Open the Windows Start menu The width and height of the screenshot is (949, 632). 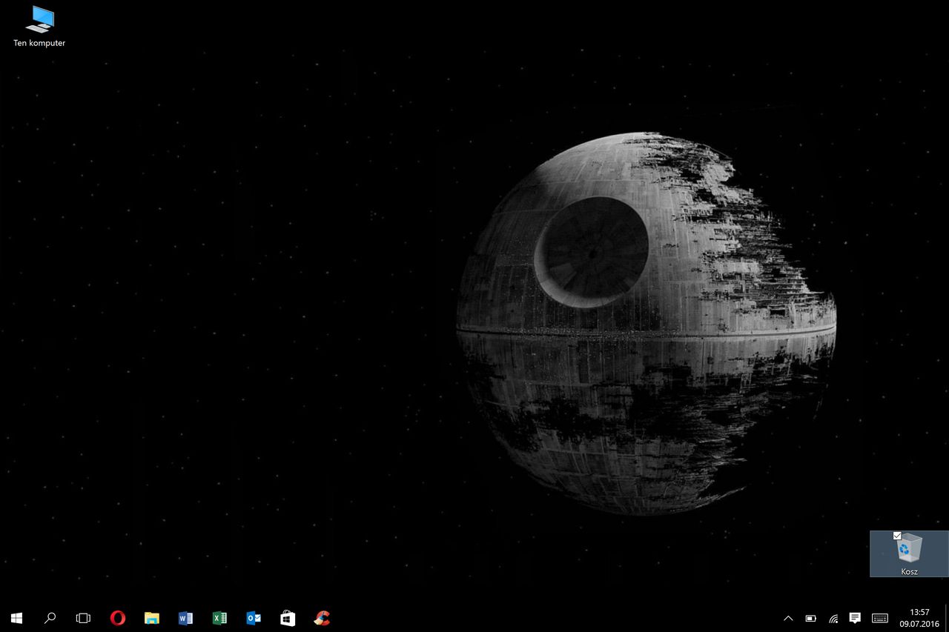16,618
